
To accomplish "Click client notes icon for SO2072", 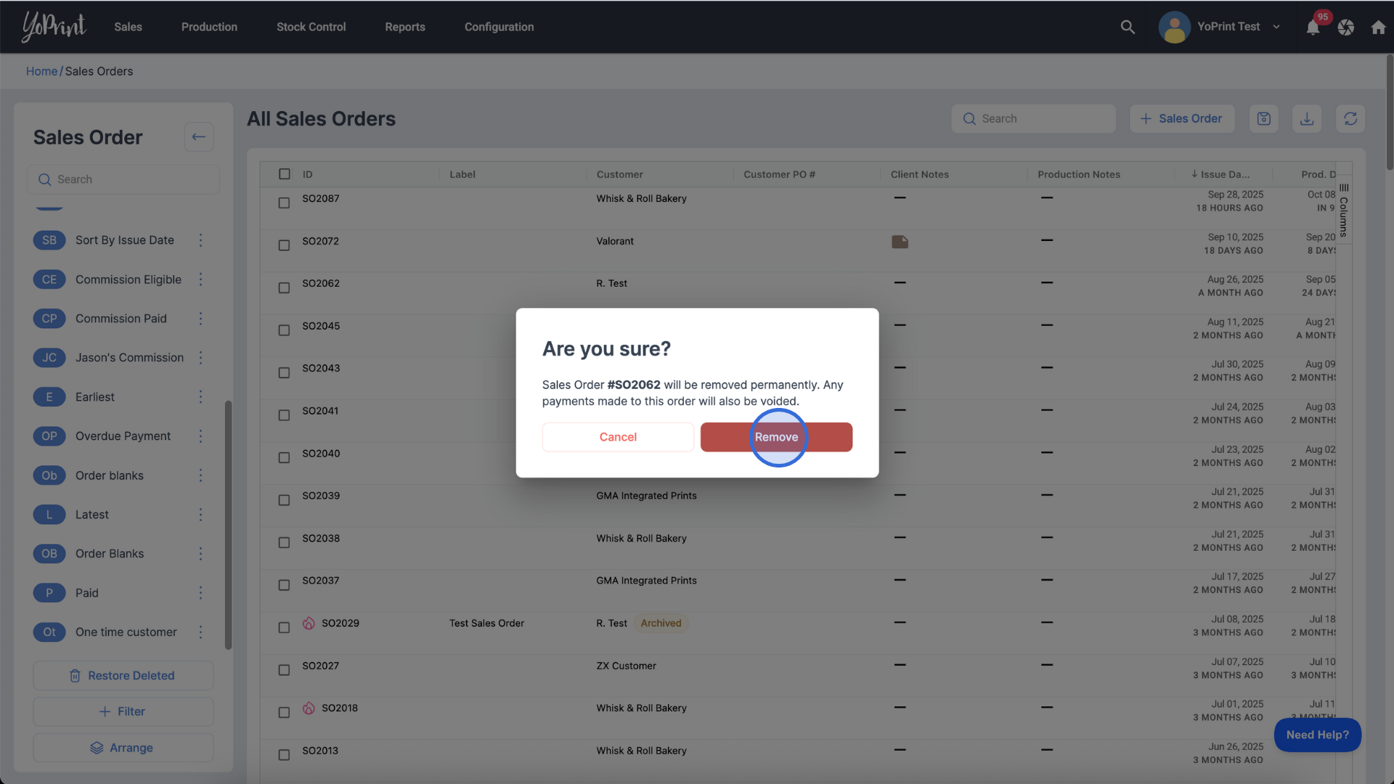I will [x=900, y=242].
